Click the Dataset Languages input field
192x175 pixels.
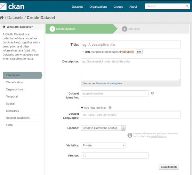pyautogui.click(x=131, y=115)
